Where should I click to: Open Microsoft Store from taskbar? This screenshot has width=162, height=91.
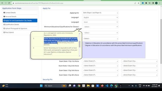click(93, 86)
